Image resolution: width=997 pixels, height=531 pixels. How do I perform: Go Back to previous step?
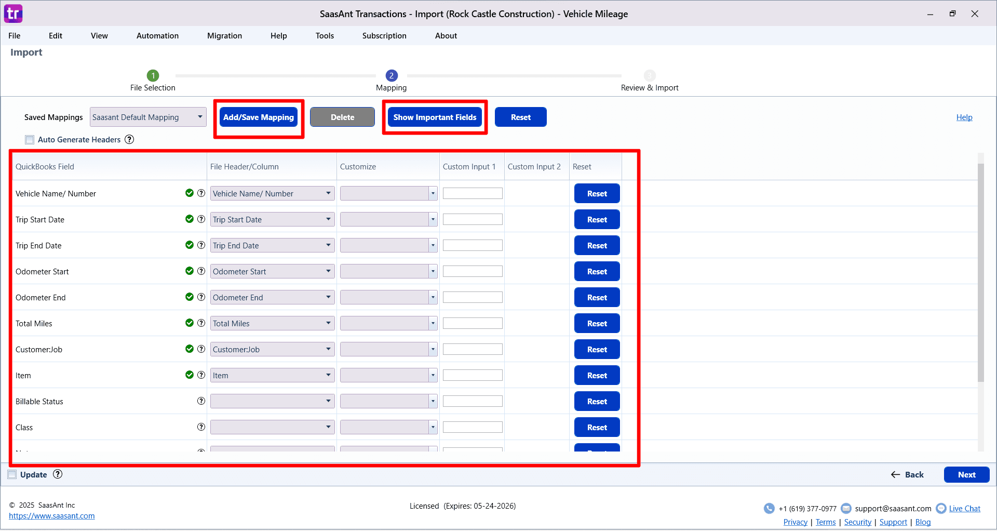click(x=907, y=475)
